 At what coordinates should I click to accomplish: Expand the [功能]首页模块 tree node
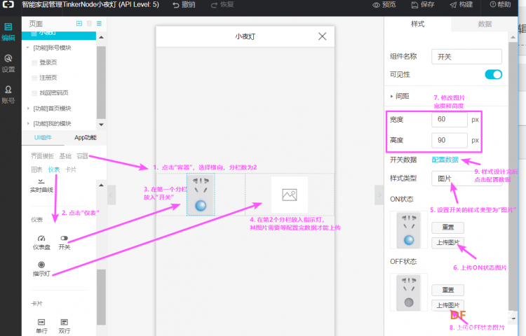pos(28,108)
